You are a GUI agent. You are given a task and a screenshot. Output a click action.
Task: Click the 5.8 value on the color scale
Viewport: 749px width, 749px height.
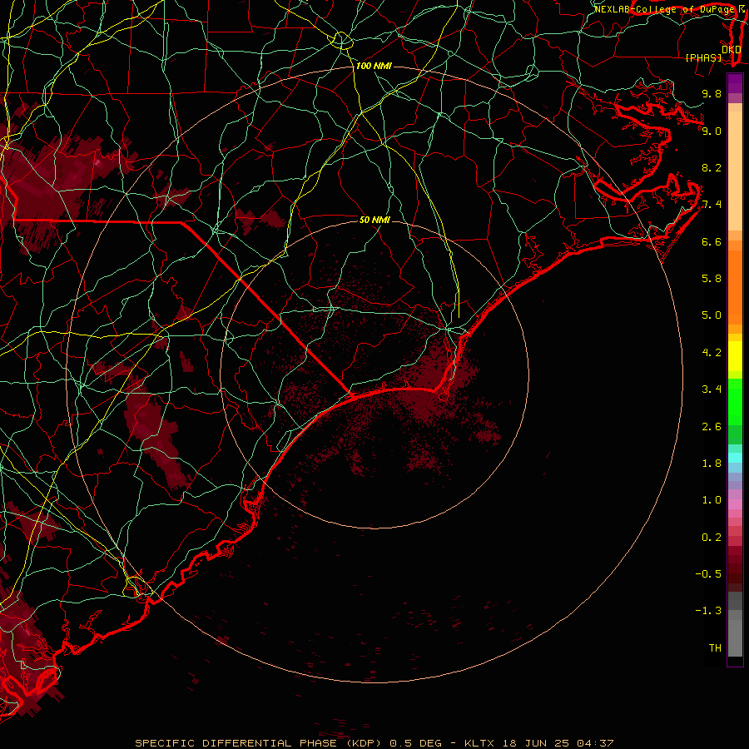pyautogui.click(x=712, y=279)
